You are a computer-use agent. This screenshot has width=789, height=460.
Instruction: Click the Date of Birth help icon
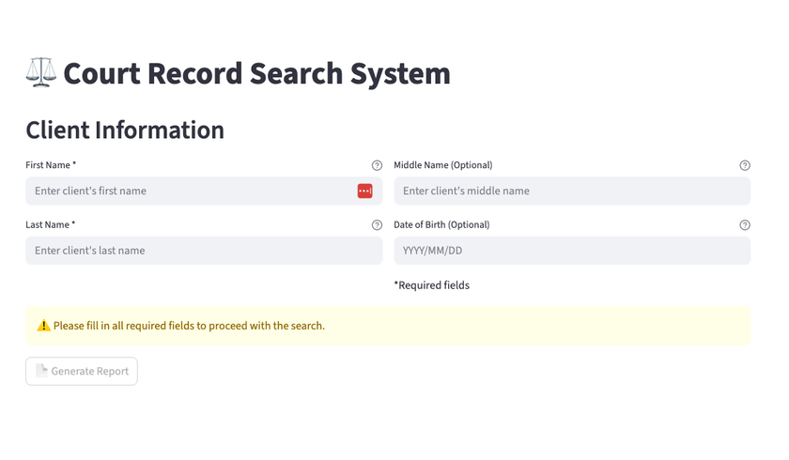pos(745,225)
